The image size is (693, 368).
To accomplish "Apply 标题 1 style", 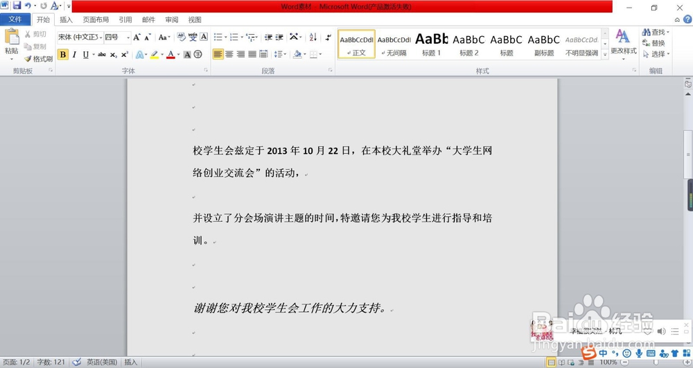I will tap(431, 44).
